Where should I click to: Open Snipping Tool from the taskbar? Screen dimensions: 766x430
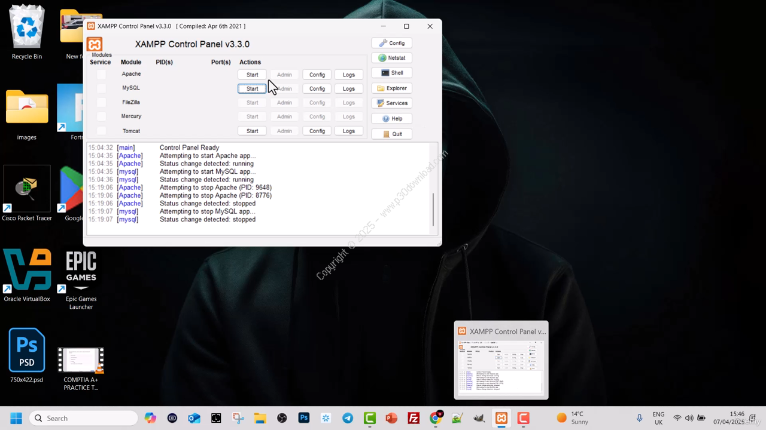click(x=238, y=418)
